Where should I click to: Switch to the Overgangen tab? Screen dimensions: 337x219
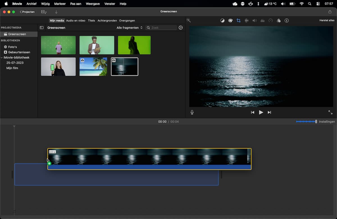tap(127, 20)
